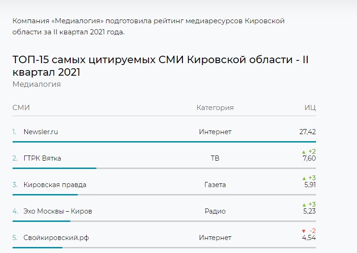This screenshot has height=253, width=357.
Task: Open Эхо Москвы – Киров entry
Action: 58,211
